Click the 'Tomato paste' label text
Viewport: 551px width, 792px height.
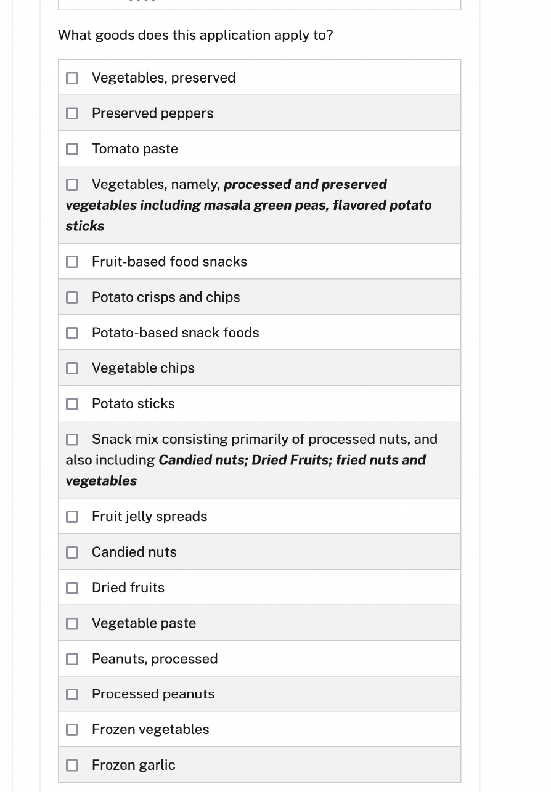click(x=135, y=149)
